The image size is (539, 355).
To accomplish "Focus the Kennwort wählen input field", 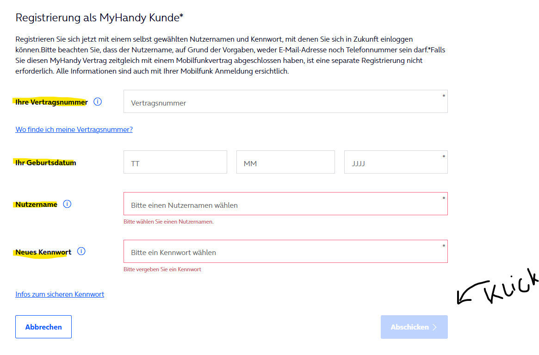I will click(285, 251).
